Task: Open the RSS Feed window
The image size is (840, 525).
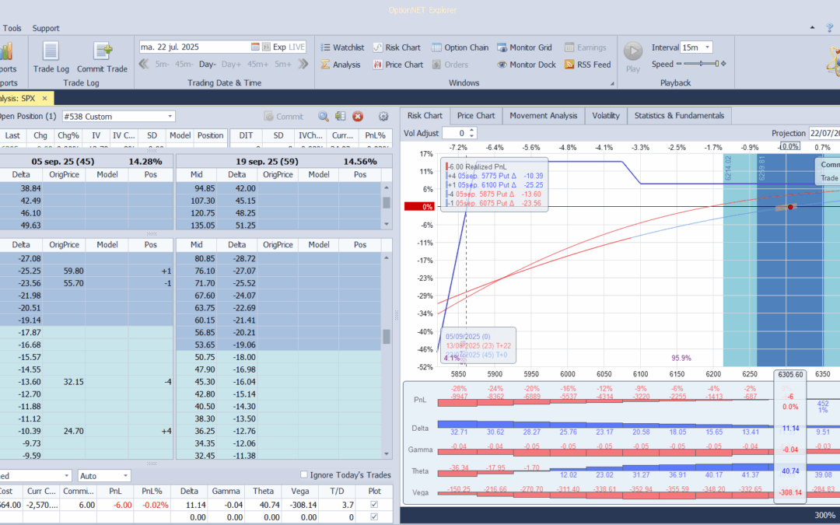Action: pyautogui.click(x=587, y=65)
